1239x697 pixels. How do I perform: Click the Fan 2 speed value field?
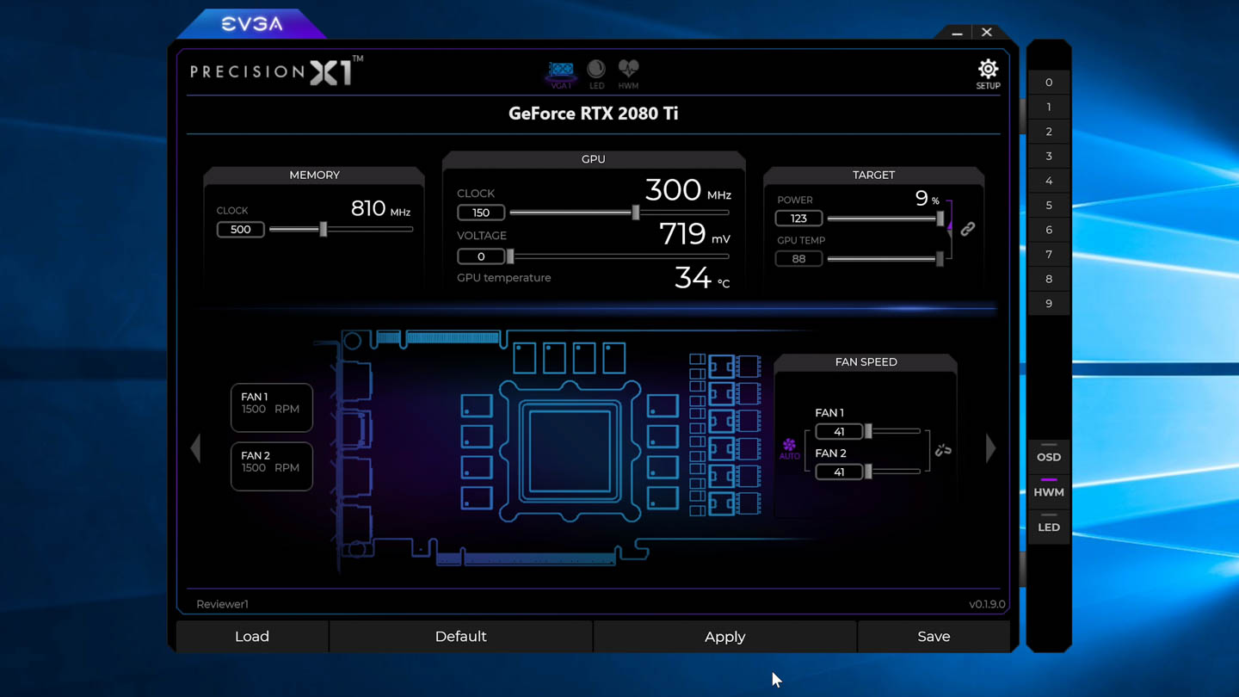click(839, 472)
